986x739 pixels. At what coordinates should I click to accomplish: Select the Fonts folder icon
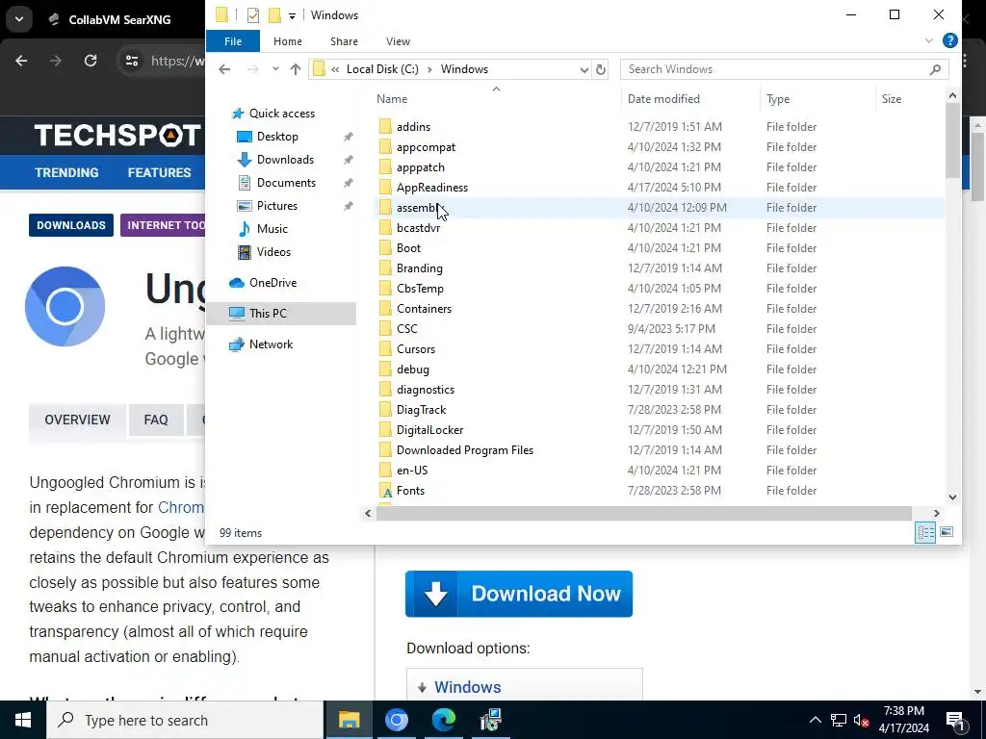click(x=385, y=491)
